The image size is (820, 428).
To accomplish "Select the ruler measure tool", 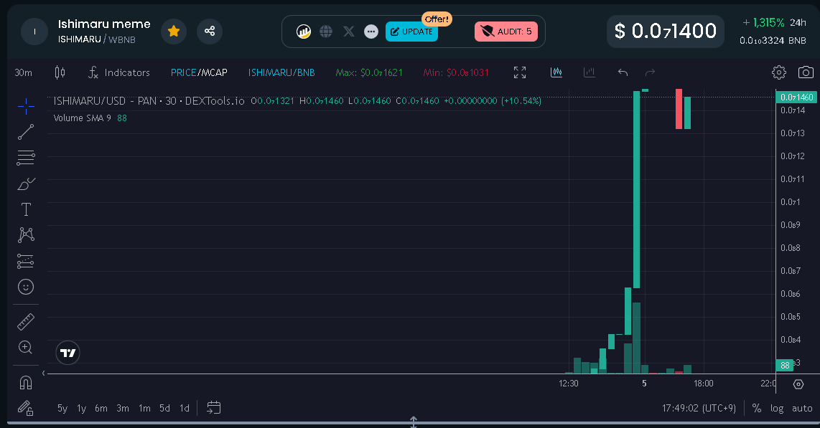I will 26,322.
